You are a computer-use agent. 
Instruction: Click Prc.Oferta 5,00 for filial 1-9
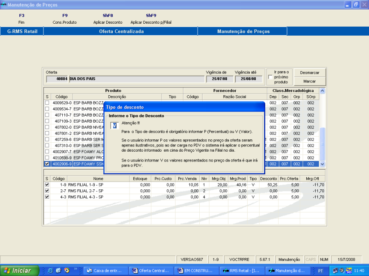289,185
